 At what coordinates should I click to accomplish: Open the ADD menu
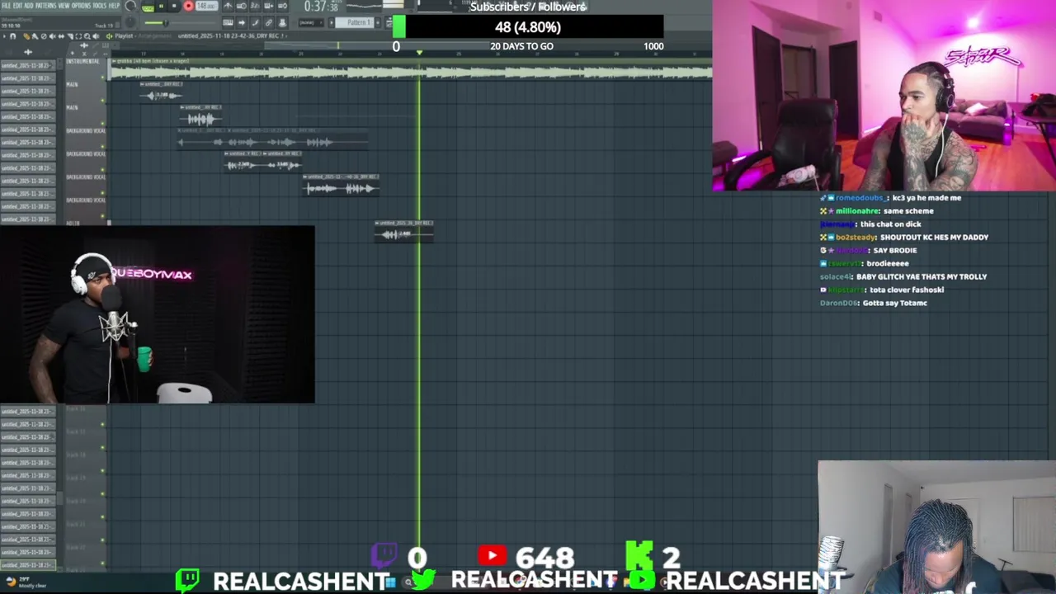click(x=29, y=6)
